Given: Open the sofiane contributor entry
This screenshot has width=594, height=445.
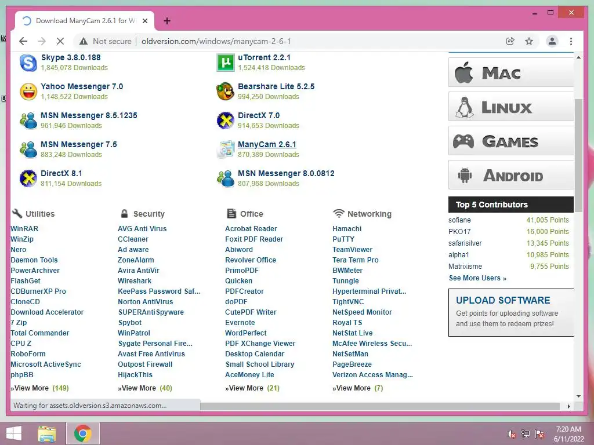Looking at the screenshot, I should pyautogui.click(x=459, y=220).
